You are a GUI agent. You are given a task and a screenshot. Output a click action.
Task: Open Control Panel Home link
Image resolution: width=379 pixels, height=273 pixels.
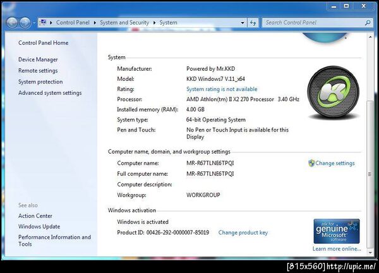point(43,43)
